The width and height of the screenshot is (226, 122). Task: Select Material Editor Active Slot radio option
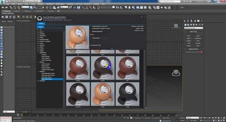point(91,26)
